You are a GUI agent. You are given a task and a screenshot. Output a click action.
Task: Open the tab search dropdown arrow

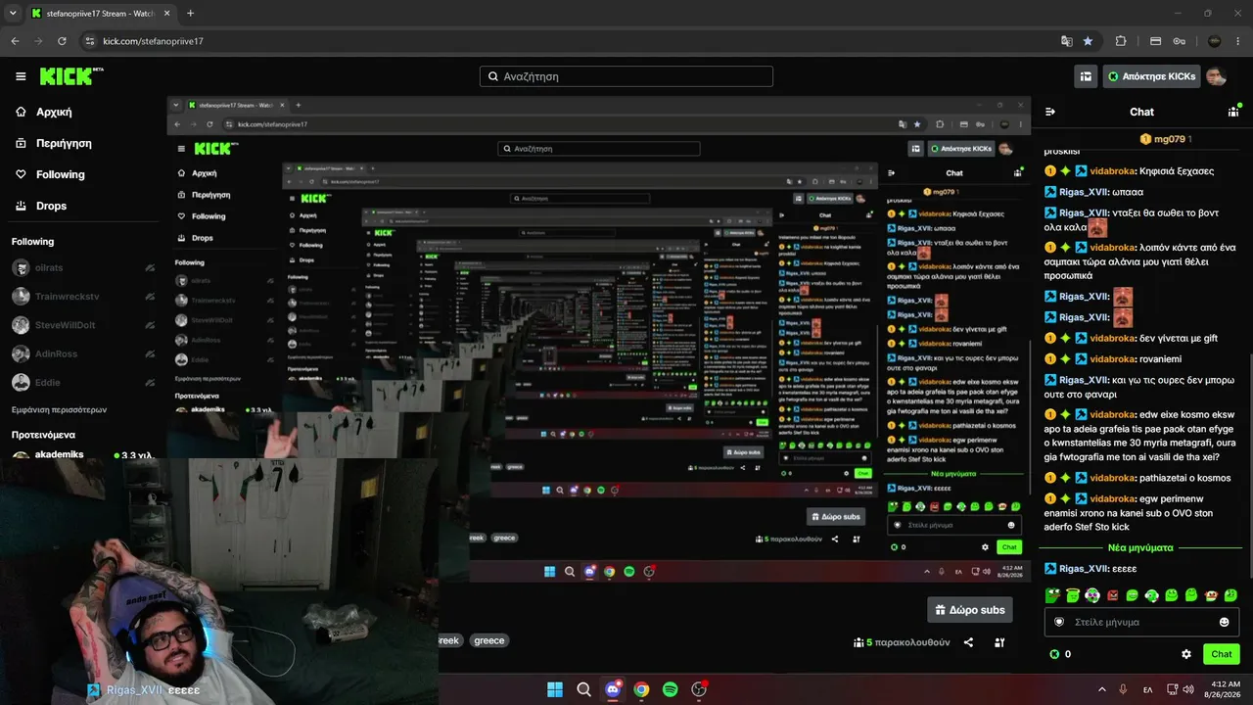(x=11, y=14)
